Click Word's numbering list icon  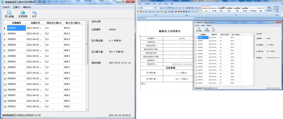[x=180, y=8]
